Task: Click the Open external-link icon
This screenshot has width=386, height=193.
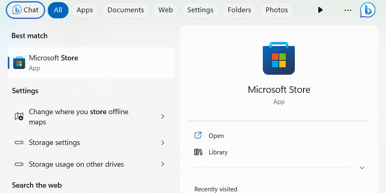Action: [x=198, y=136]
